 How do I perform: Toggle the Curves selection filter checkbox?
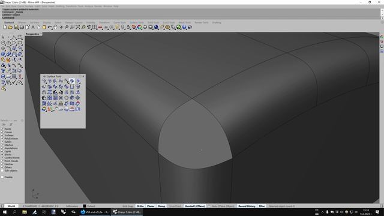pyautogui.click(x=2, y=132)
